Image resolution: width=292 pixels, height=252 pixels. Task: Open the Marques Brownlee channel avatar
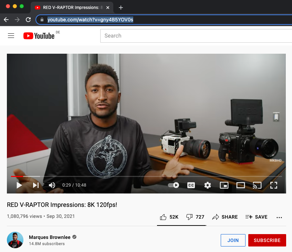pyautogui.click(x=15, y=240)
